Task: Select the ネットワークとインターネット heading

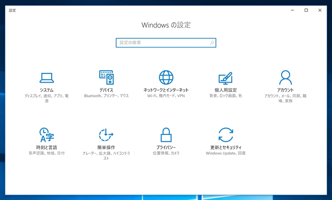Action: [166, 90]
